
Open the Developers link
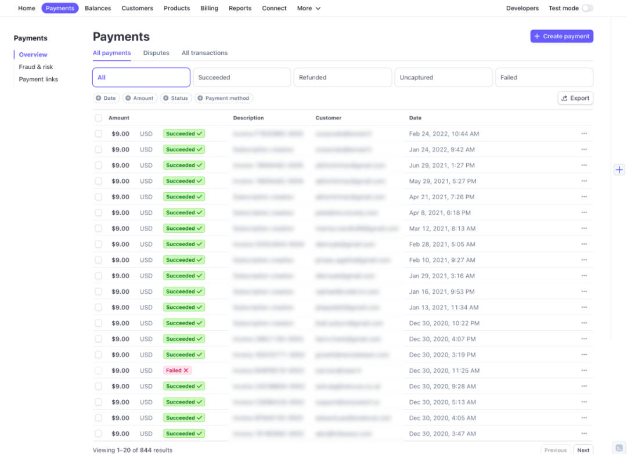tap(522, 8)
